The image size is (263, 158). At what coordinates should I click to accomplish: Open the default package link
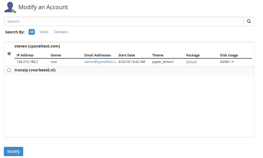click(191, 62)
